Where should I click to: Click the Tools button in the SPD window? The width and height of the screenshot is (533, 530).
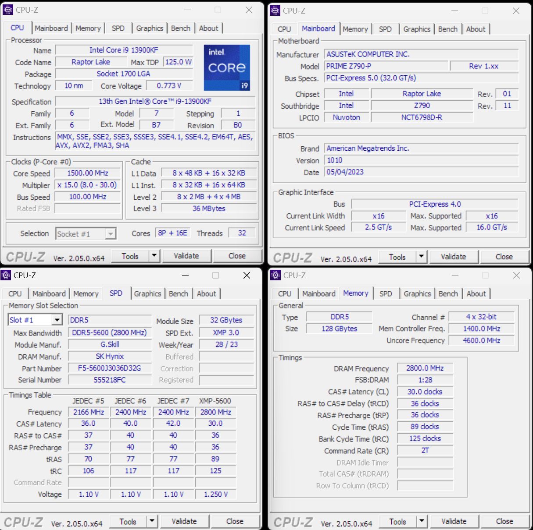click(x=128, y=521)
